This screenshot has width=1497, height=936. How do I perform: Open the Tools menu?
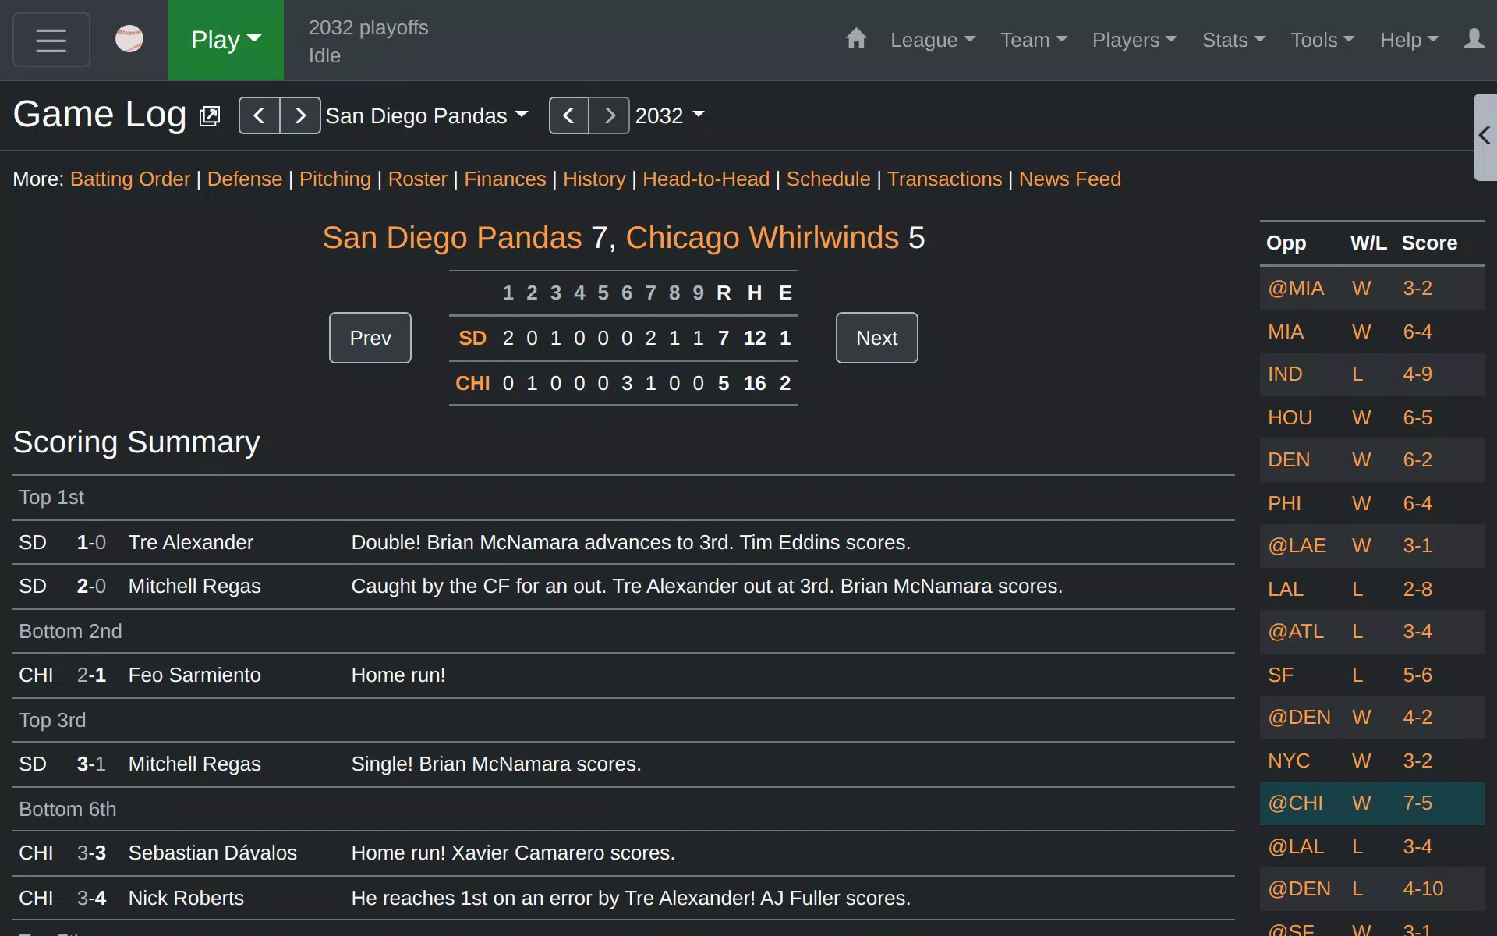point(1322,40)
